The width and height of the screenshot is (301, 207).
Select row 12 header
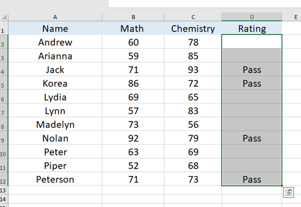tap(4, 179)
